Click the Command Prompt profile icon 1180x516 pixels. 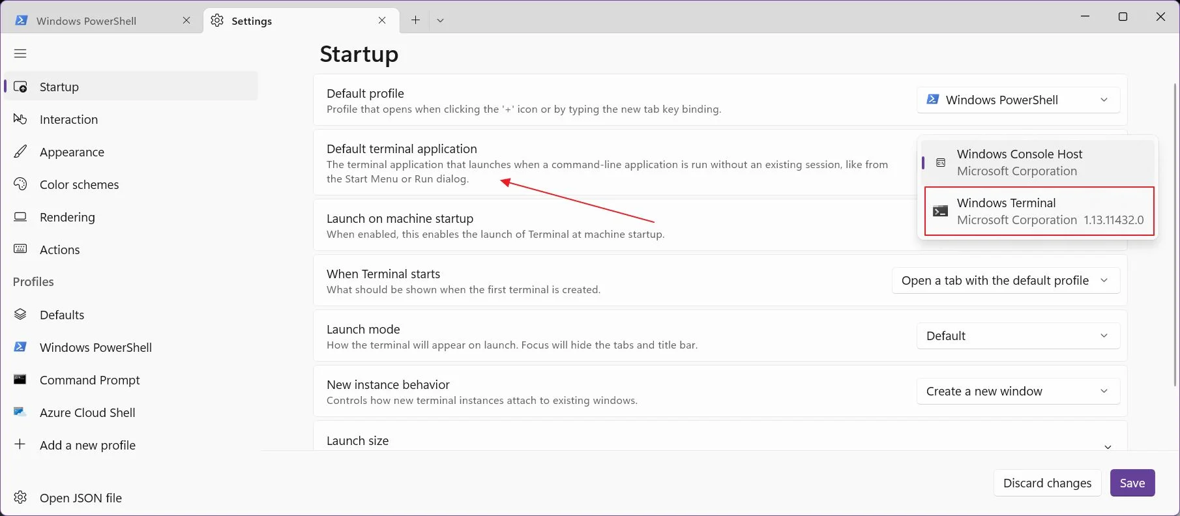click(x=20, y=379)
